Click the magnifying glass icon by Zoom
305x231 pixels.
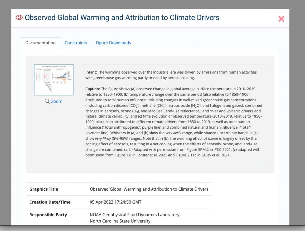click(x=47, y=101)
